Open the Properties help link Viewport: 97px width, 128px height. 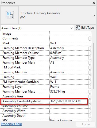tap(11, 124)
